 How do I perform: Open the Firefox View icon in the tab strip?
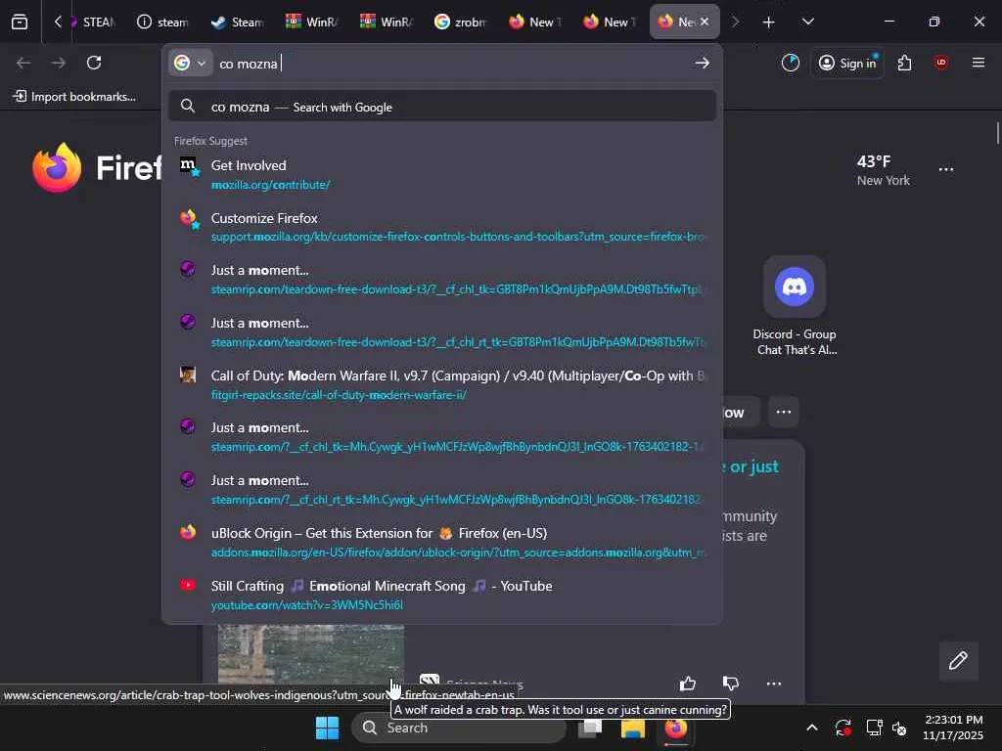[20, 22]
